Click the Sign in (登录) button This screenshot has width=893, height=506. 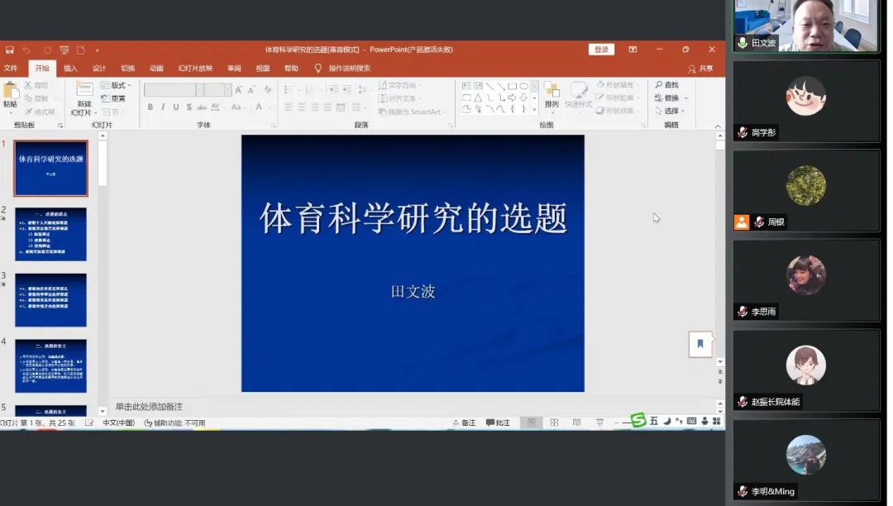tap(601, 50)
